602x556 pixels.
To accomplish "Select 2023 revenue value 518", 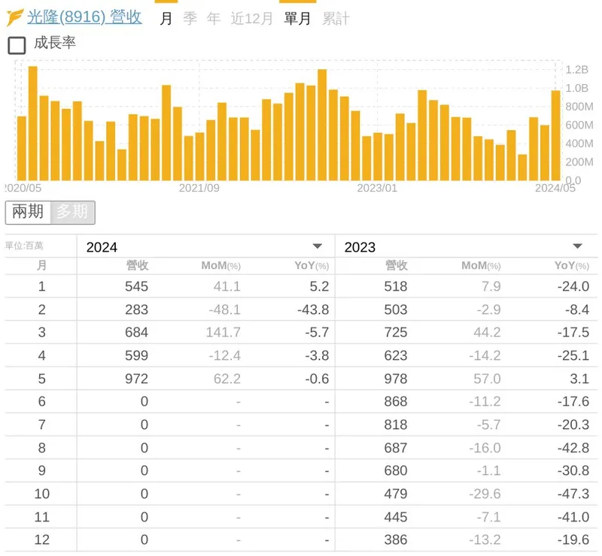I will pyautogui.click(x=396, y=286).
